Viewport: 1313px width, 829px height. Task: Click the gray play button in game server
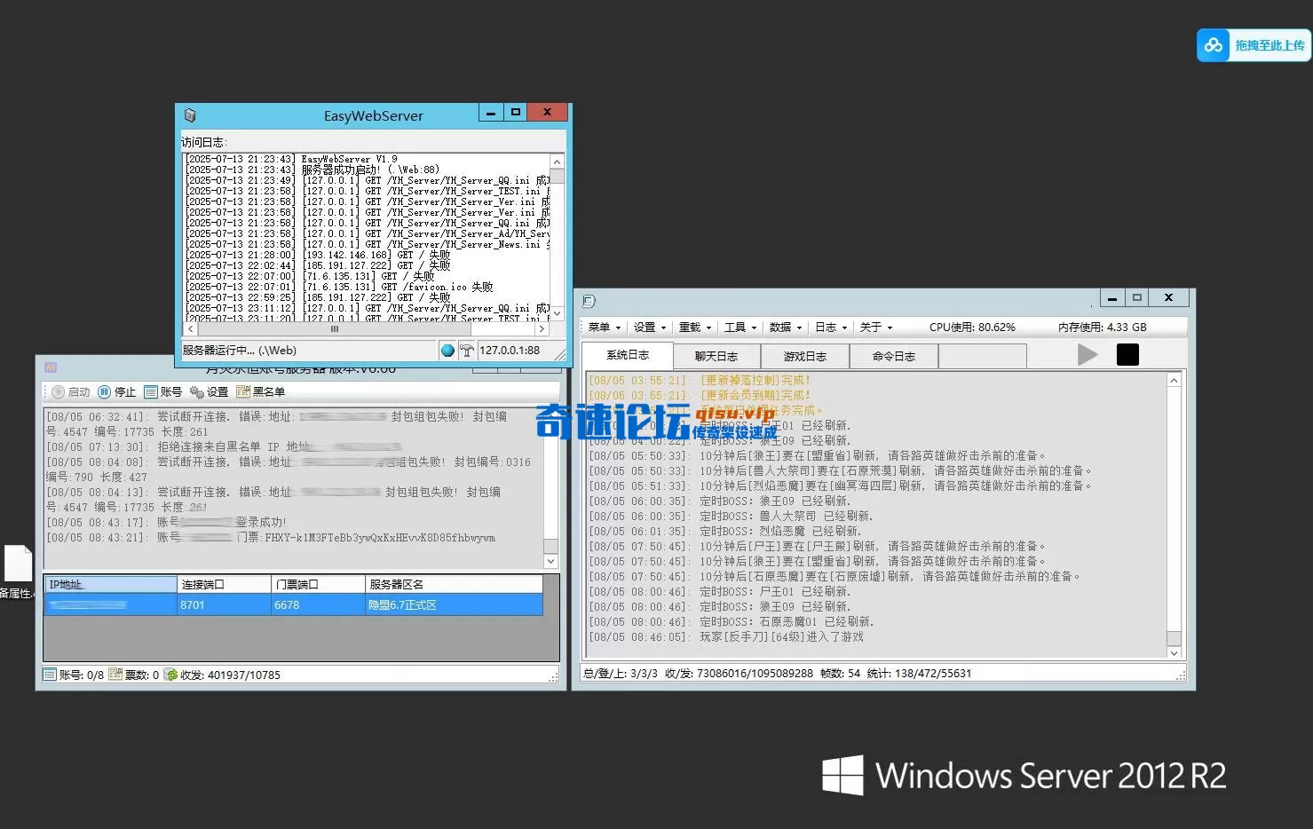(x=1088, y=355)
